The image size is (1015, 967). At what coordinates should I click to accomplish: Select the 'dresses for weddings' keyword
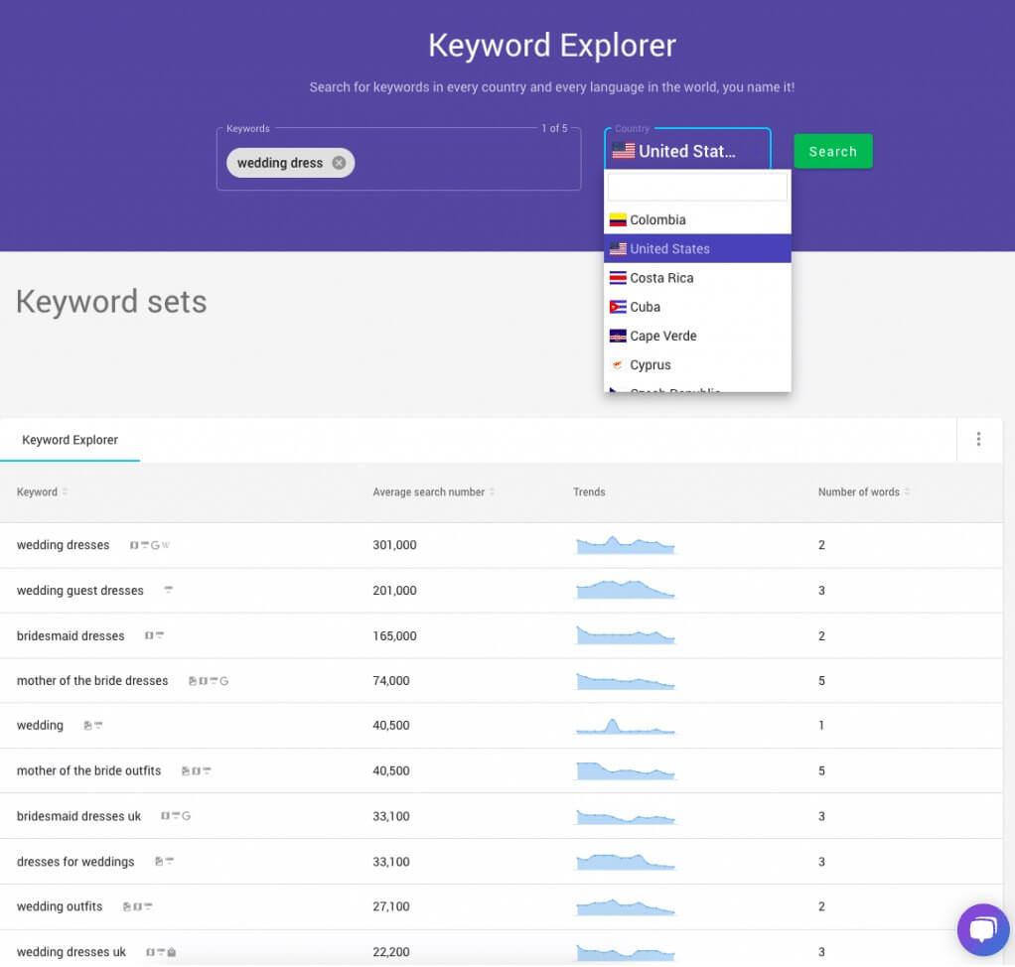(75, 862)
